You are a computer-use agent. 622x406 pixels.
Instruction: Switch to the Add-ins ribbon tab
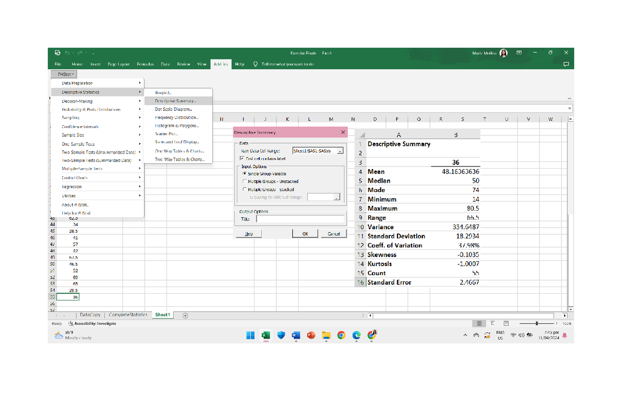221,64
